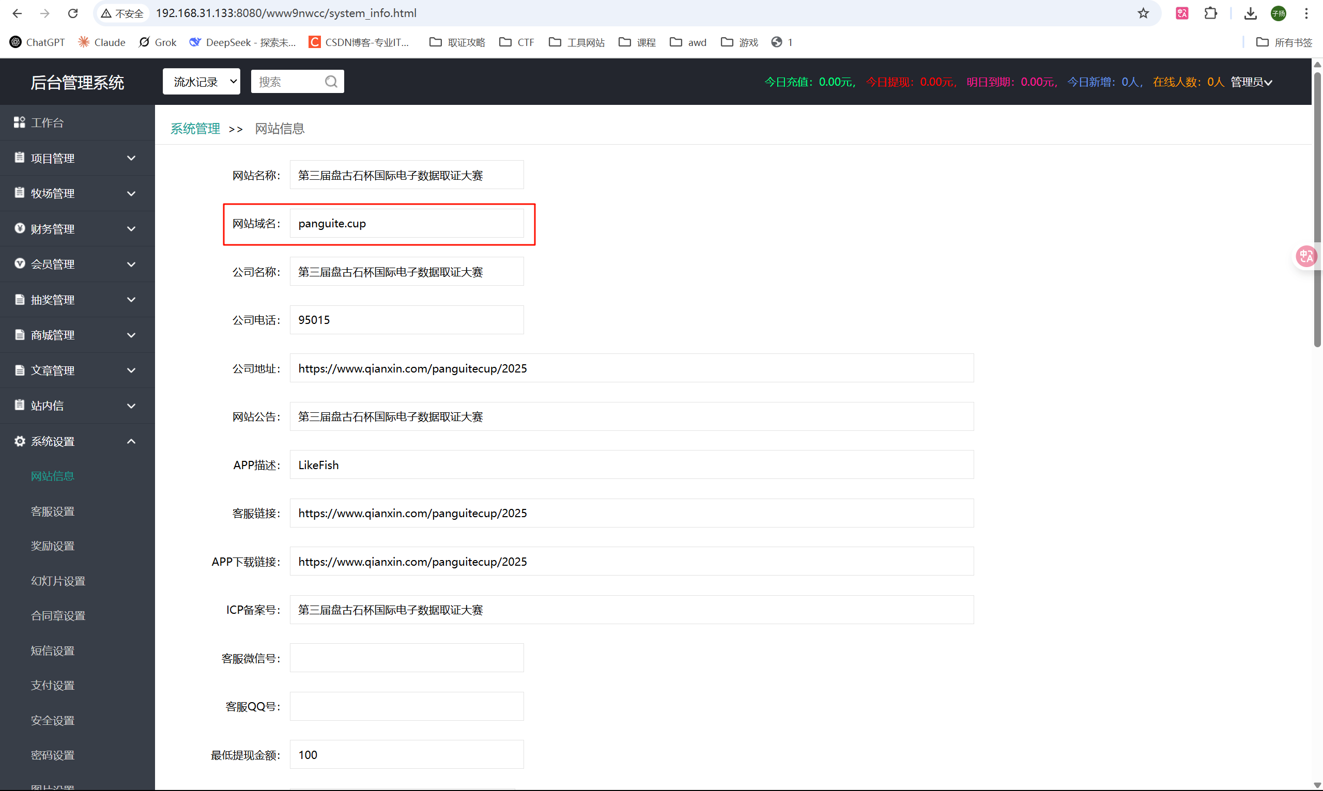
Task: Select 客服设置 submenu item
Action: tap(52, 511)
